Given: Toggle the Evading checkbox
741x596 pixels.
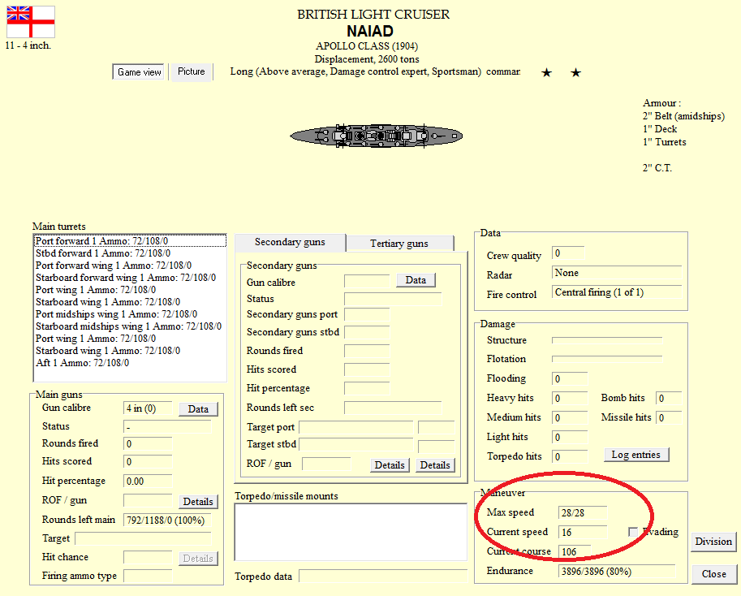Looking at the screenshot, I should click(633, 532).
